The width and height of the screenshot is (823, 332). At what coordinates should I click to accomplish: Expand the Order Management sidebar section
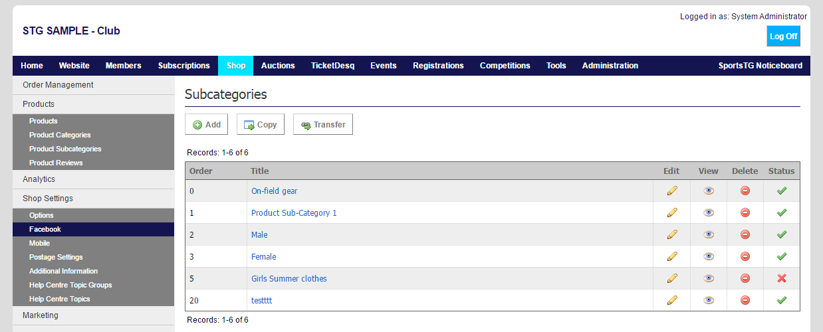click(x=93, y=85)
